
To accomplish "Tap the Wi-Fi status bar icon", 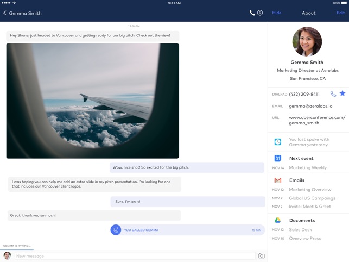I will click(x=14, y=3).
